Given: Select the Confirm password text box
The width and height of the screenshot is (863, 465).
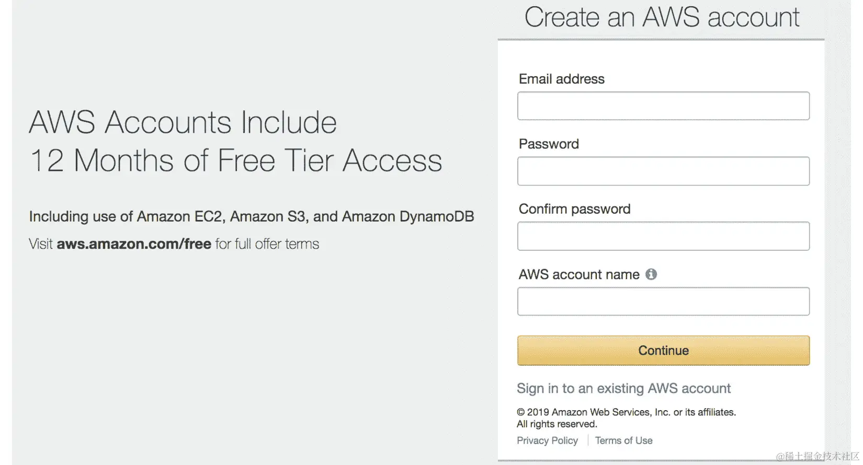Looking at the screenshot, I should 663,236.
